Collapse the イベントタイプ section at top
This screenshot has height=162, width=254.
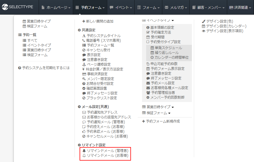(x=158, y=20)
